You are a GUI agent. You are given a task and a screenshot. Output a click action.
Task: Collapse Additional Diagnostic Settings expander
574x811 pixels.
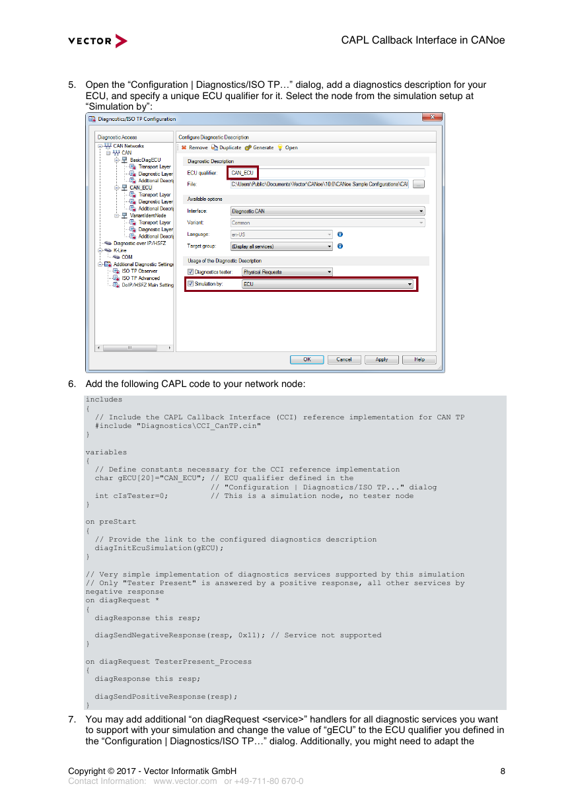[100, 264]
